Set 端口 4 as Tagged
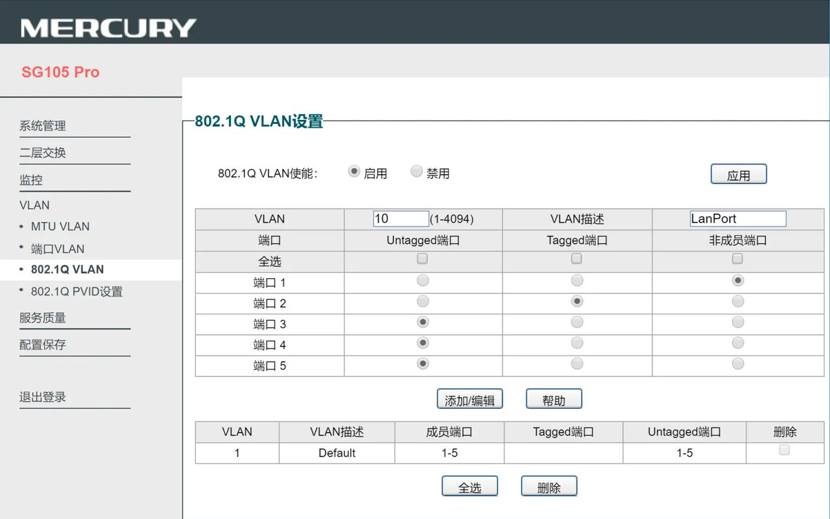The width and height of the screenshot is (830, 519). (577, 343)
